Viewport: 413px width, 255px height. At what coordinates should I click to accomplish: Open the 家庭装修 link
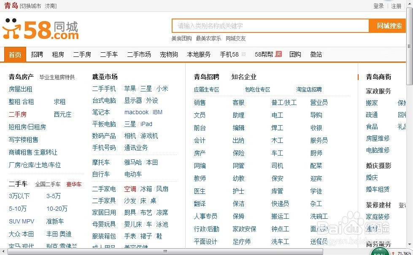(x=378, y=217)
